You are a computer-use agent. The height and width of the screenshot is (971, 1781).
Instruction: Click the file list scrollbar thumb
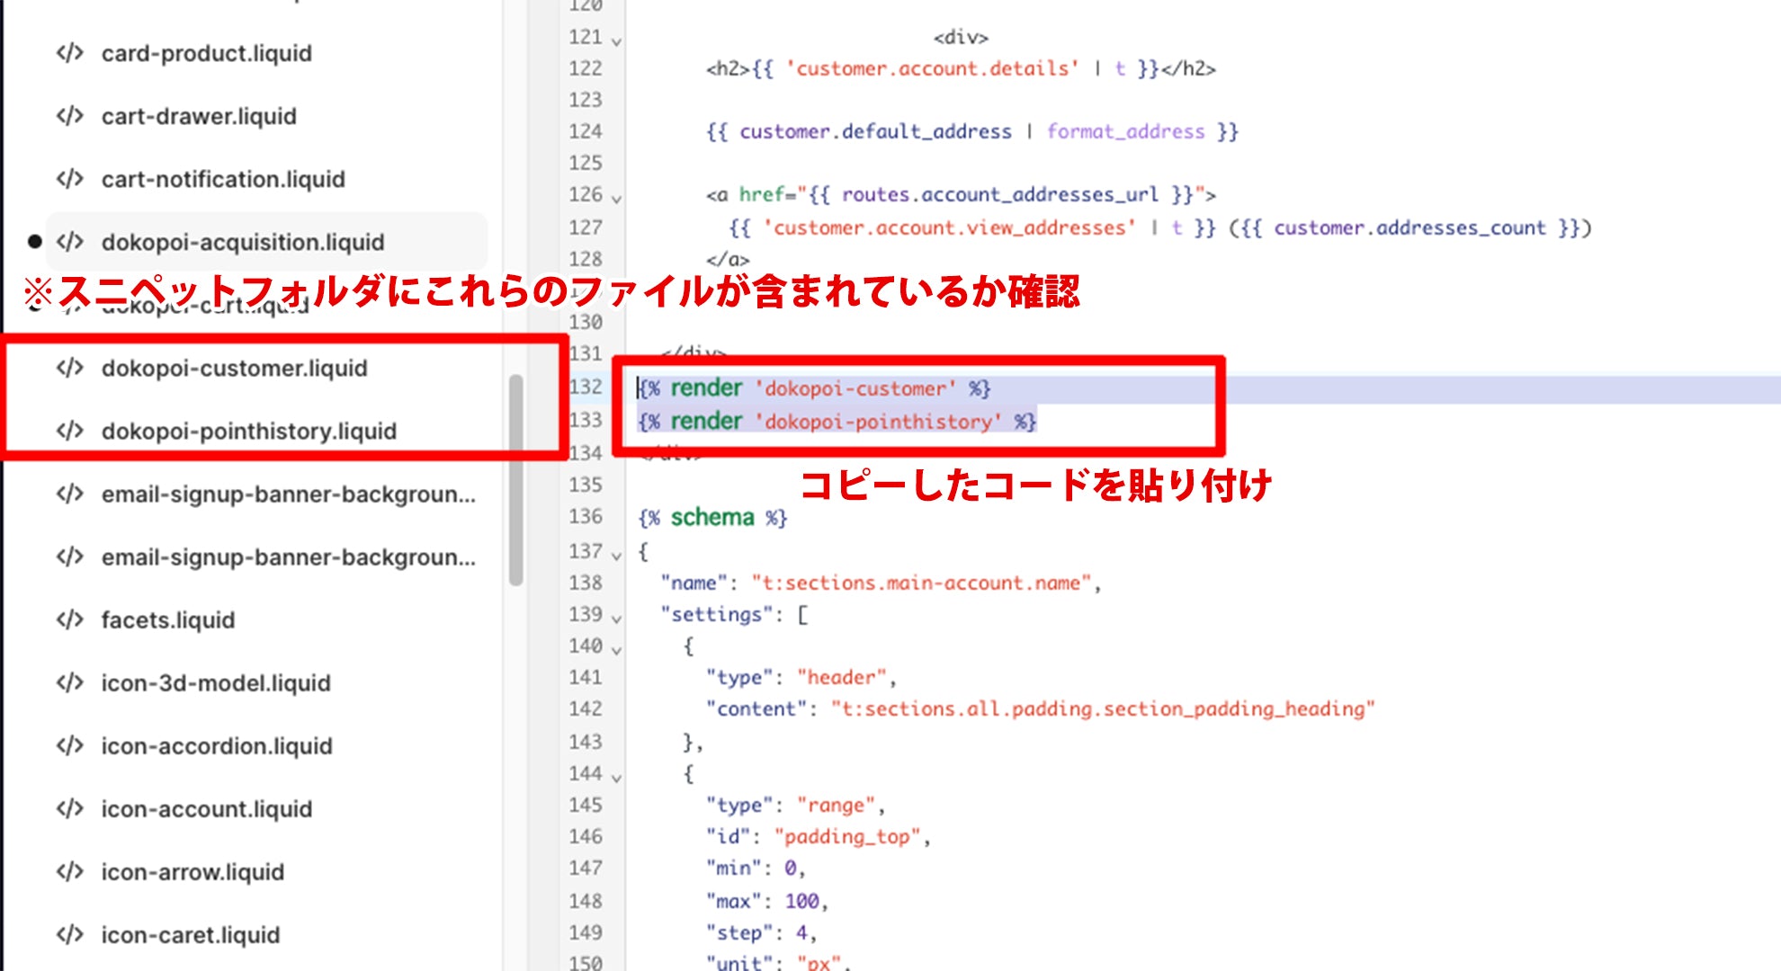click(515, 477)
